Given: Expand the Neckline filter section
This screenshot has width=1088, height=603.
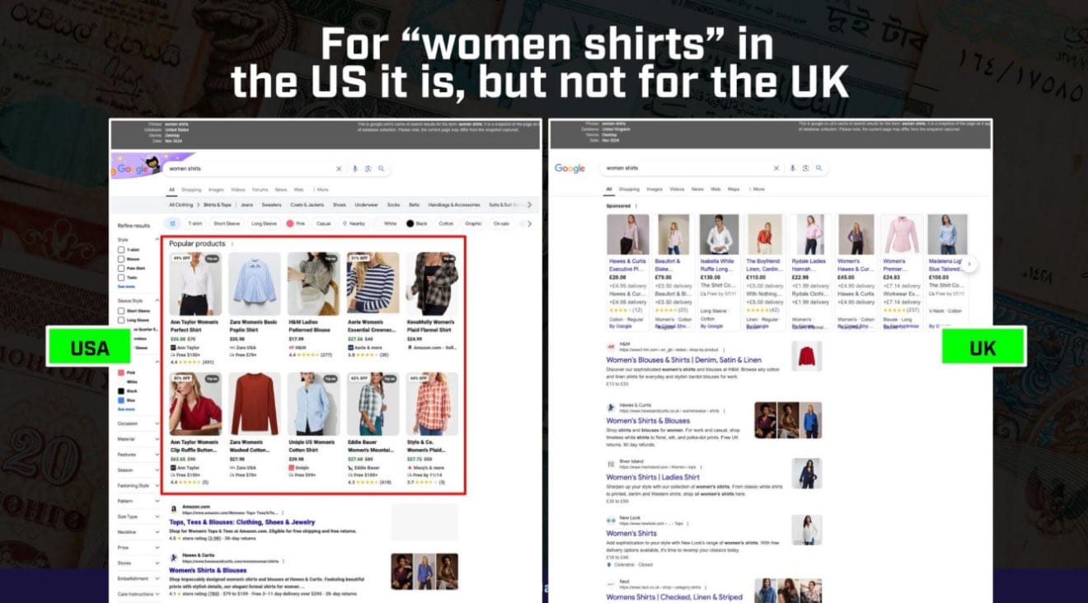Looking at the screenshot, I should 138,531.
